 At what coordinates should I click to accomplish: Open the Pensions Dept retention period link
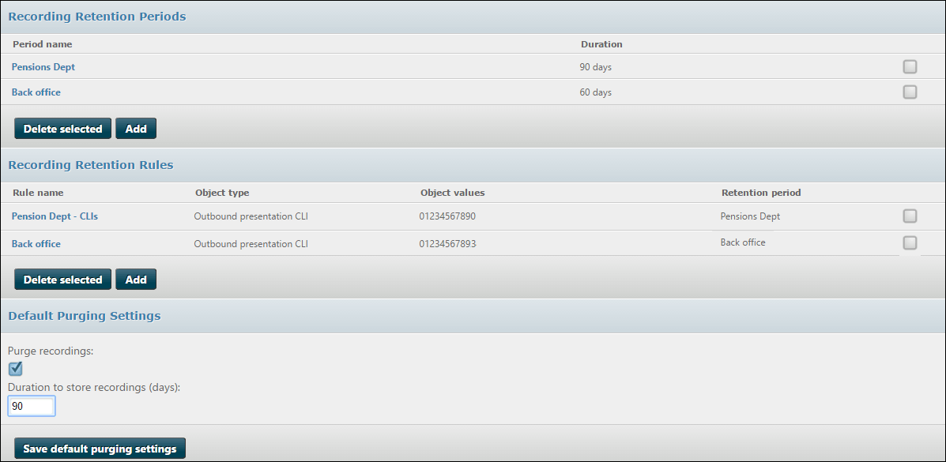43,67
